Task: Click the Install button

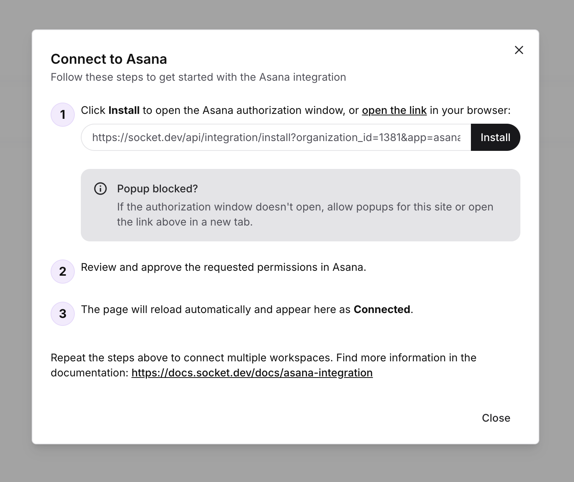Action: coord(495,137)
